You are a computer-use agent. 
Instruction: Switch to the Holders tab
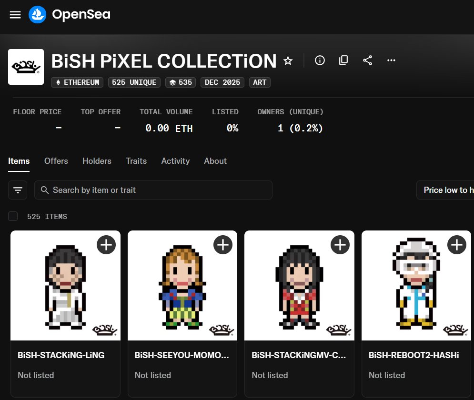(97, 161)
